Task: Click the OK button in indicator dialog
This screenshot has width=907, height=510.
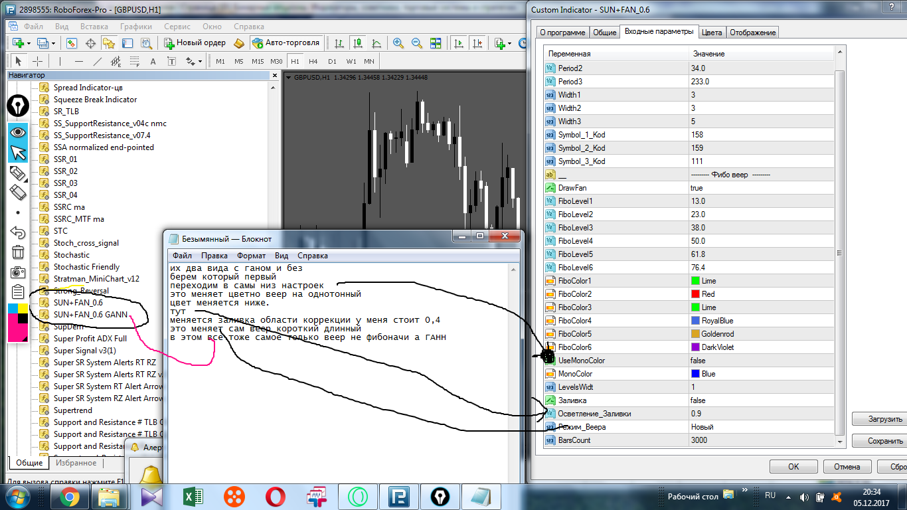Action: 793,466
